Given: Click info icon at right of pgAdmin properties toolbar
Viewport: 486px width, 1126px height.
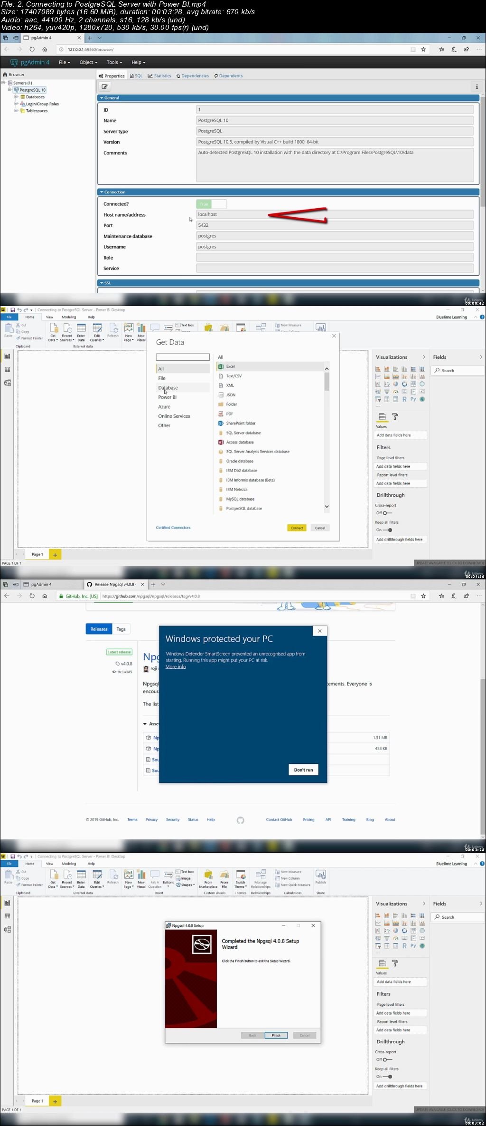Looking at the screenshot, I should click(477, 87).
